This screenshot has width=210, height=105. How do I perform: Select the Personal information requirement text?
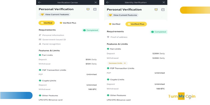[53, 35]
